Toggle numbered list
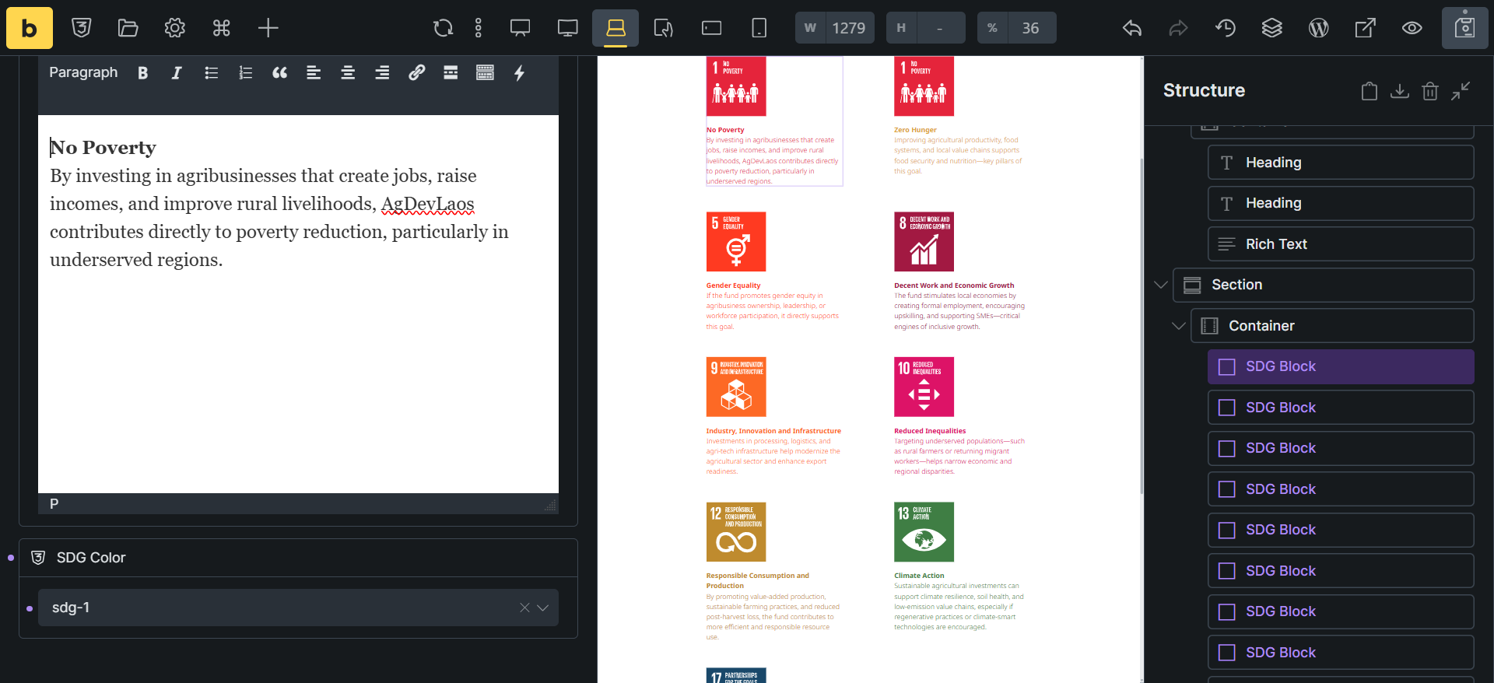This screenshot has height=683, width=1494. (245, 73)
